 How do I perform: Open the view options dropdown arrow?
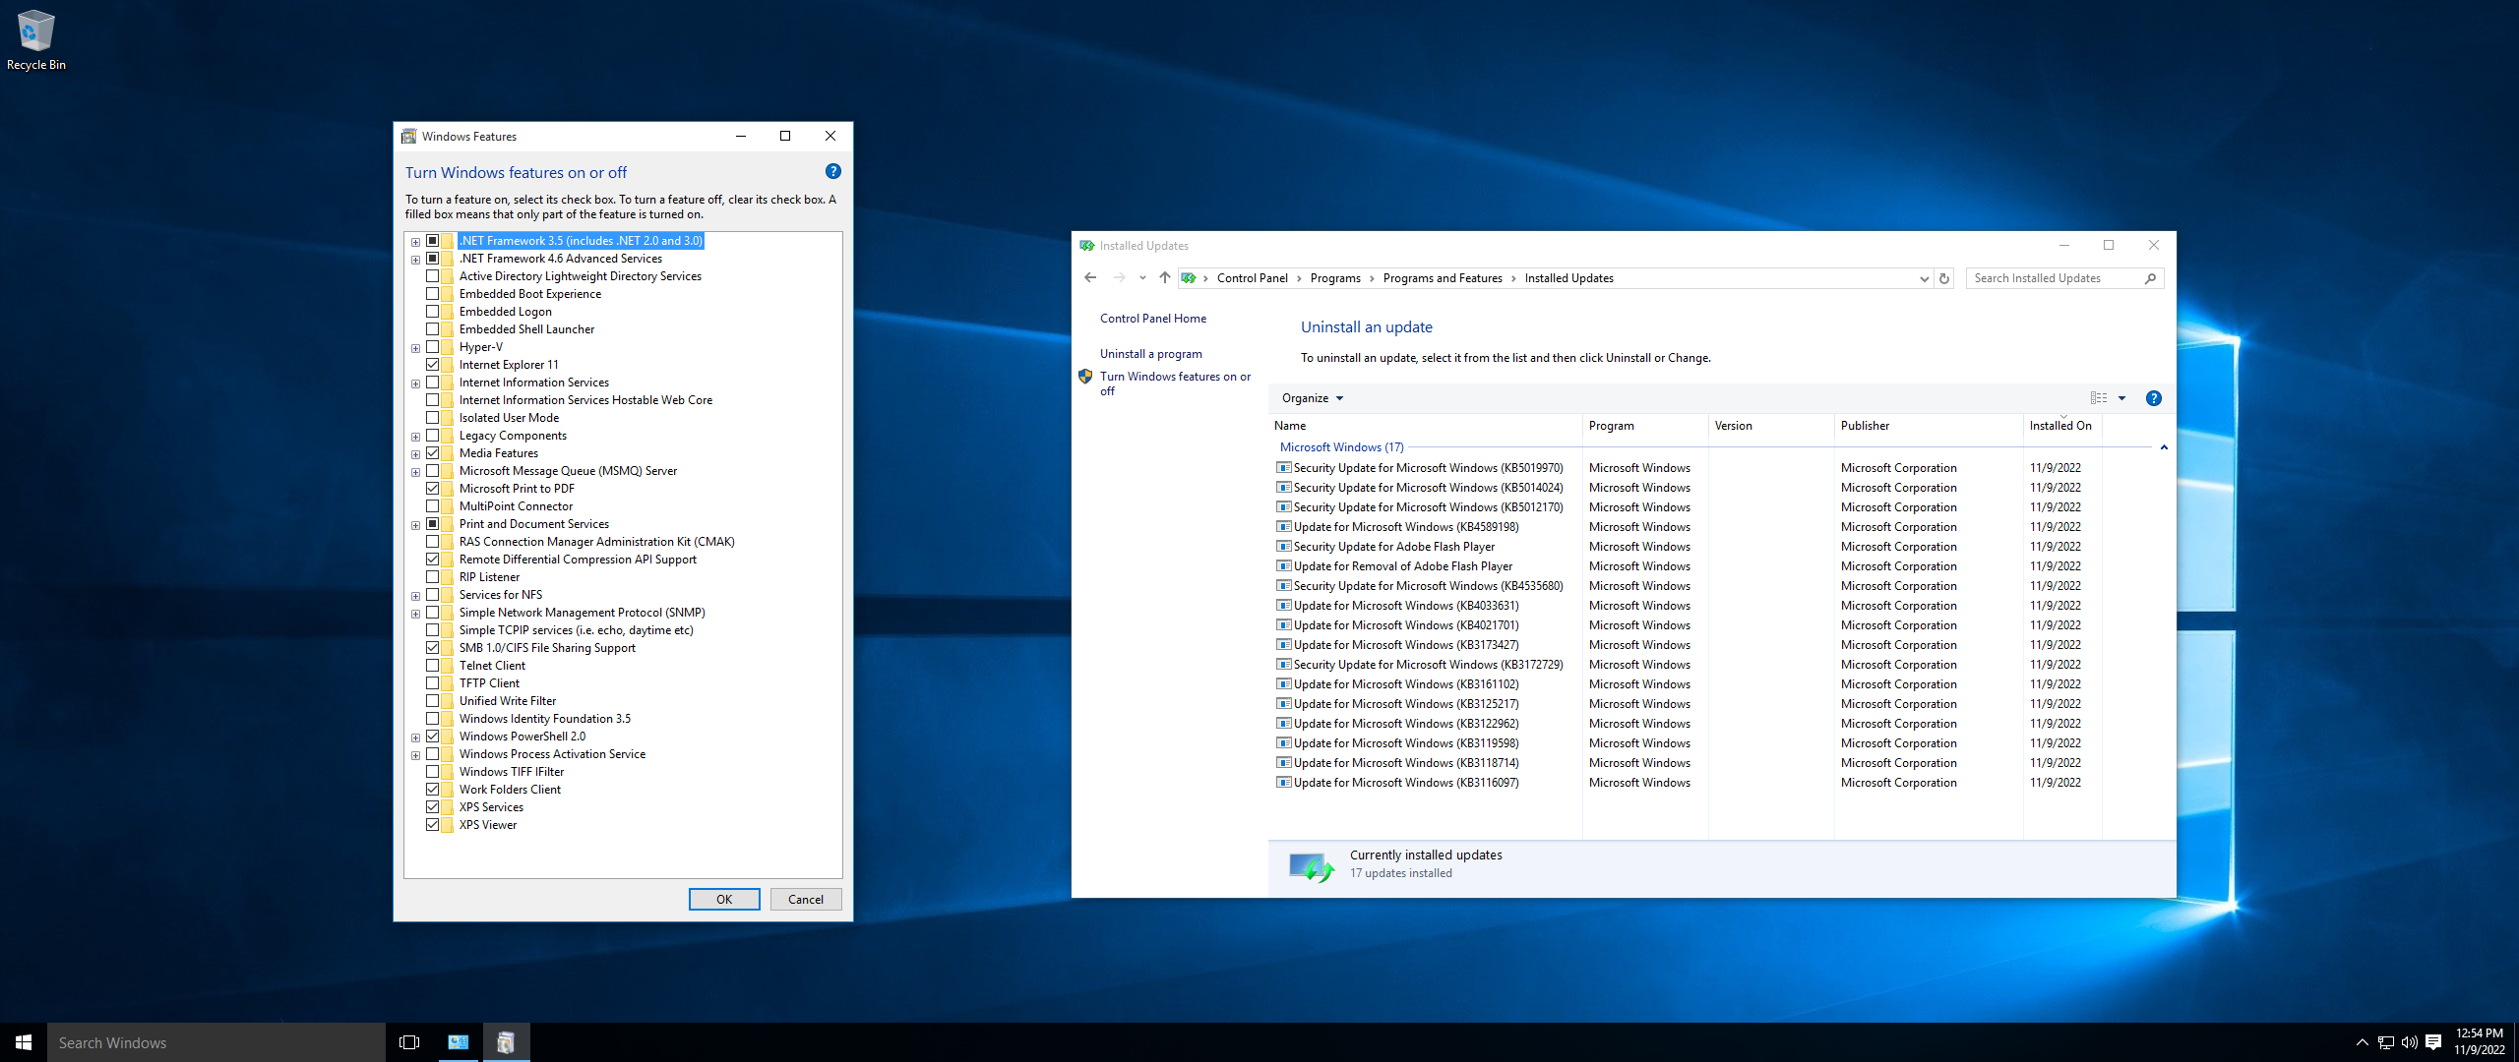pos(2121,398)
